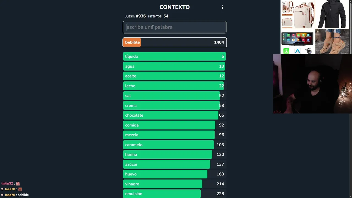This screenshot has width=352, height=198.
Task: Click the blue Android Auto icon
Action: click(297, 51)
